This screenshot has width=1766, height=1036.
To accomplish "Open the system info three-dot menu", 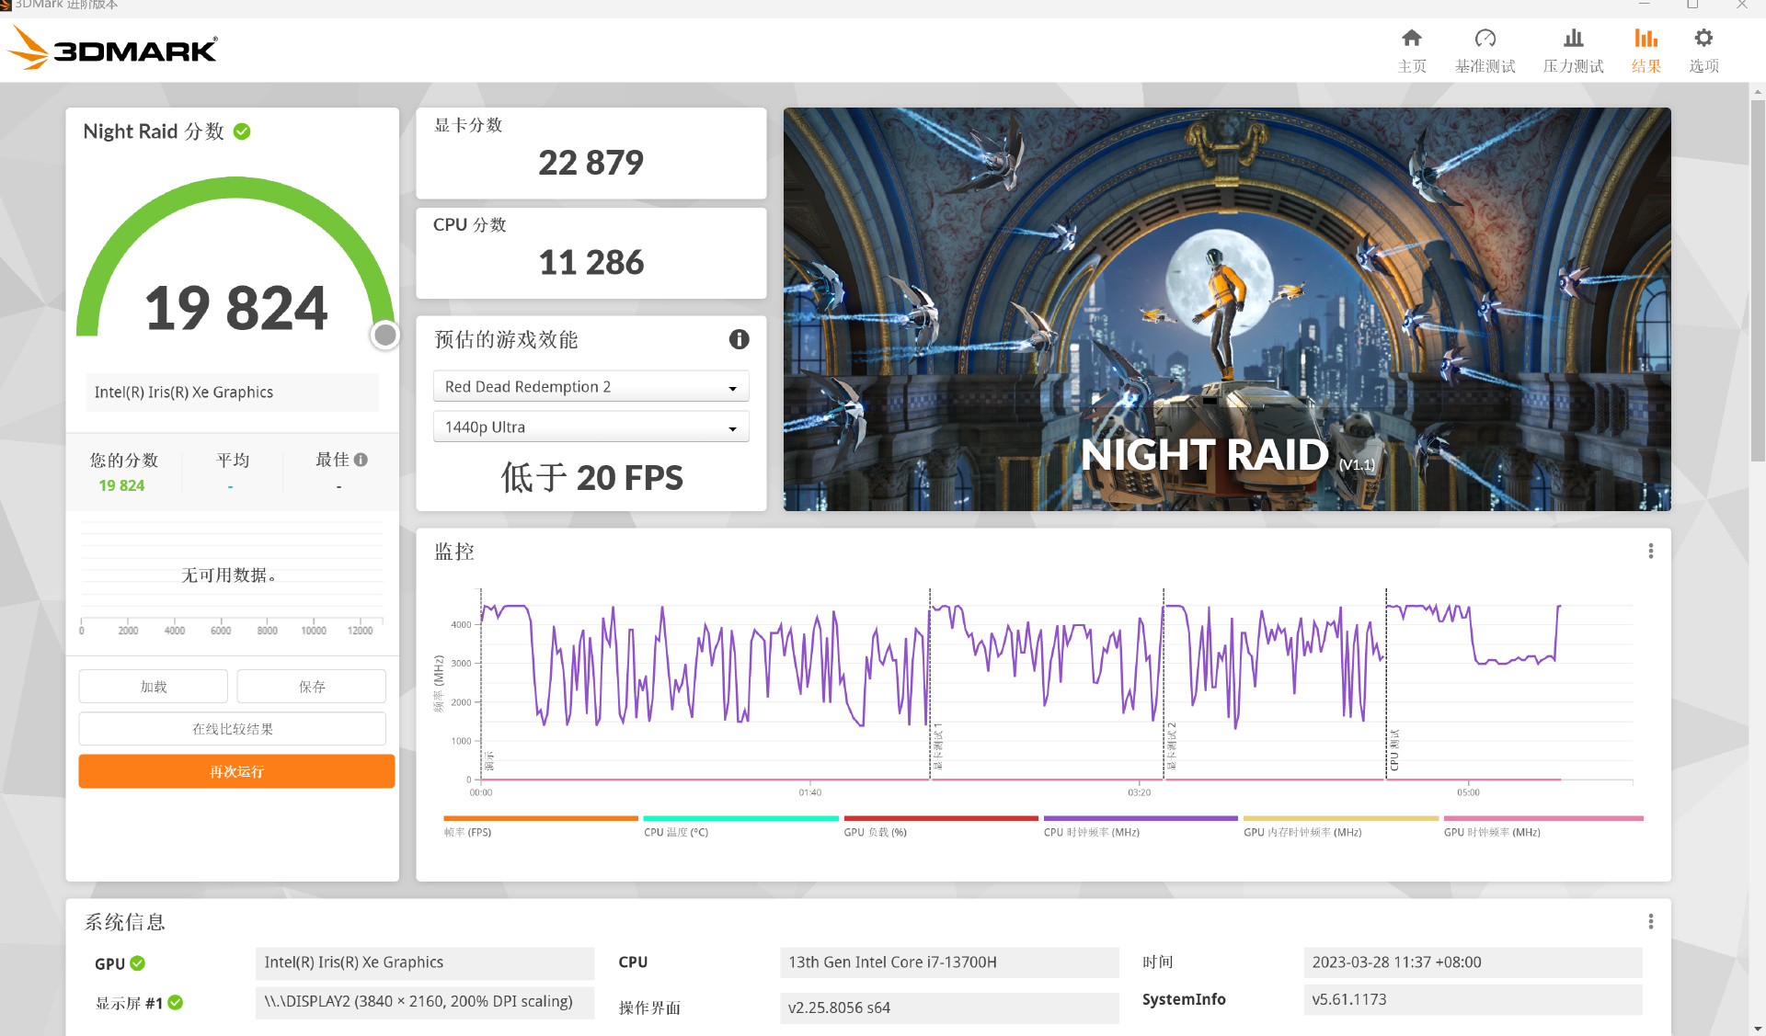I will point(1650,921).
